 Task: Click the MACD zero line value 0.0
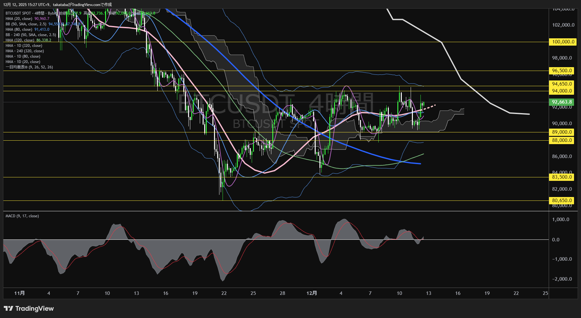556,240
